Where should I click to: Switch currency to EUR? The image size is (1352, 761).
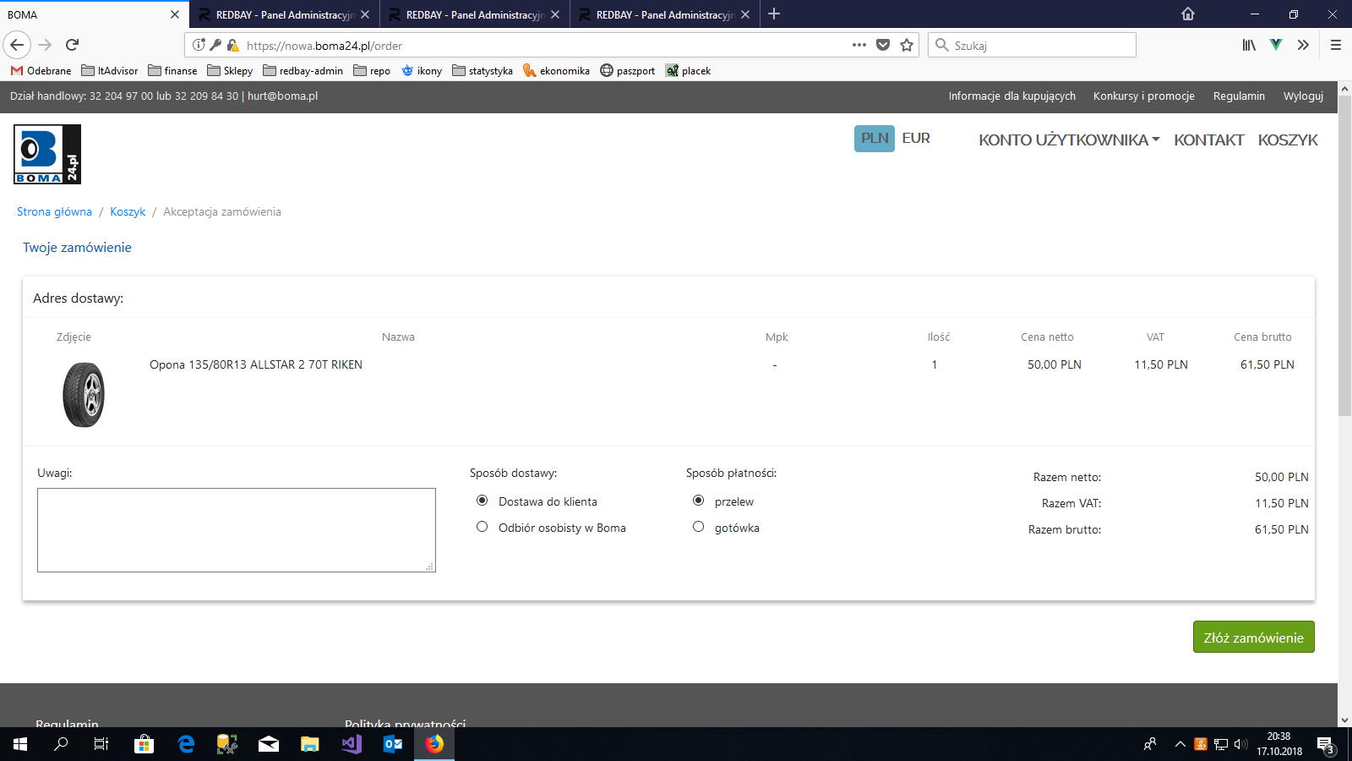(x=916, y=139)
